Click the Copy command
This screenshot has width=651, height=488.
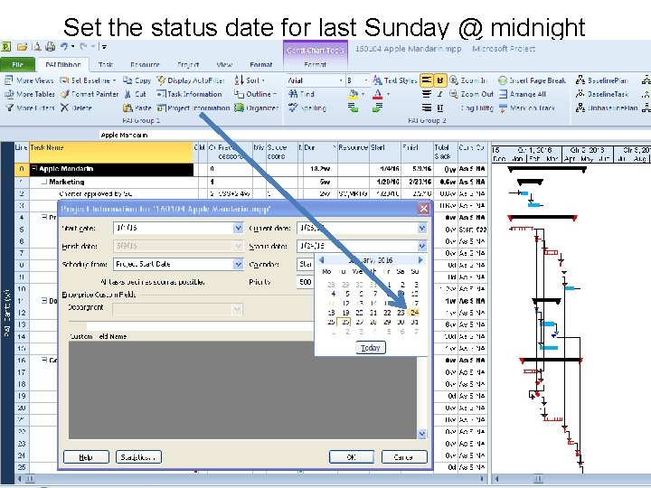click(x=137, y=80)
